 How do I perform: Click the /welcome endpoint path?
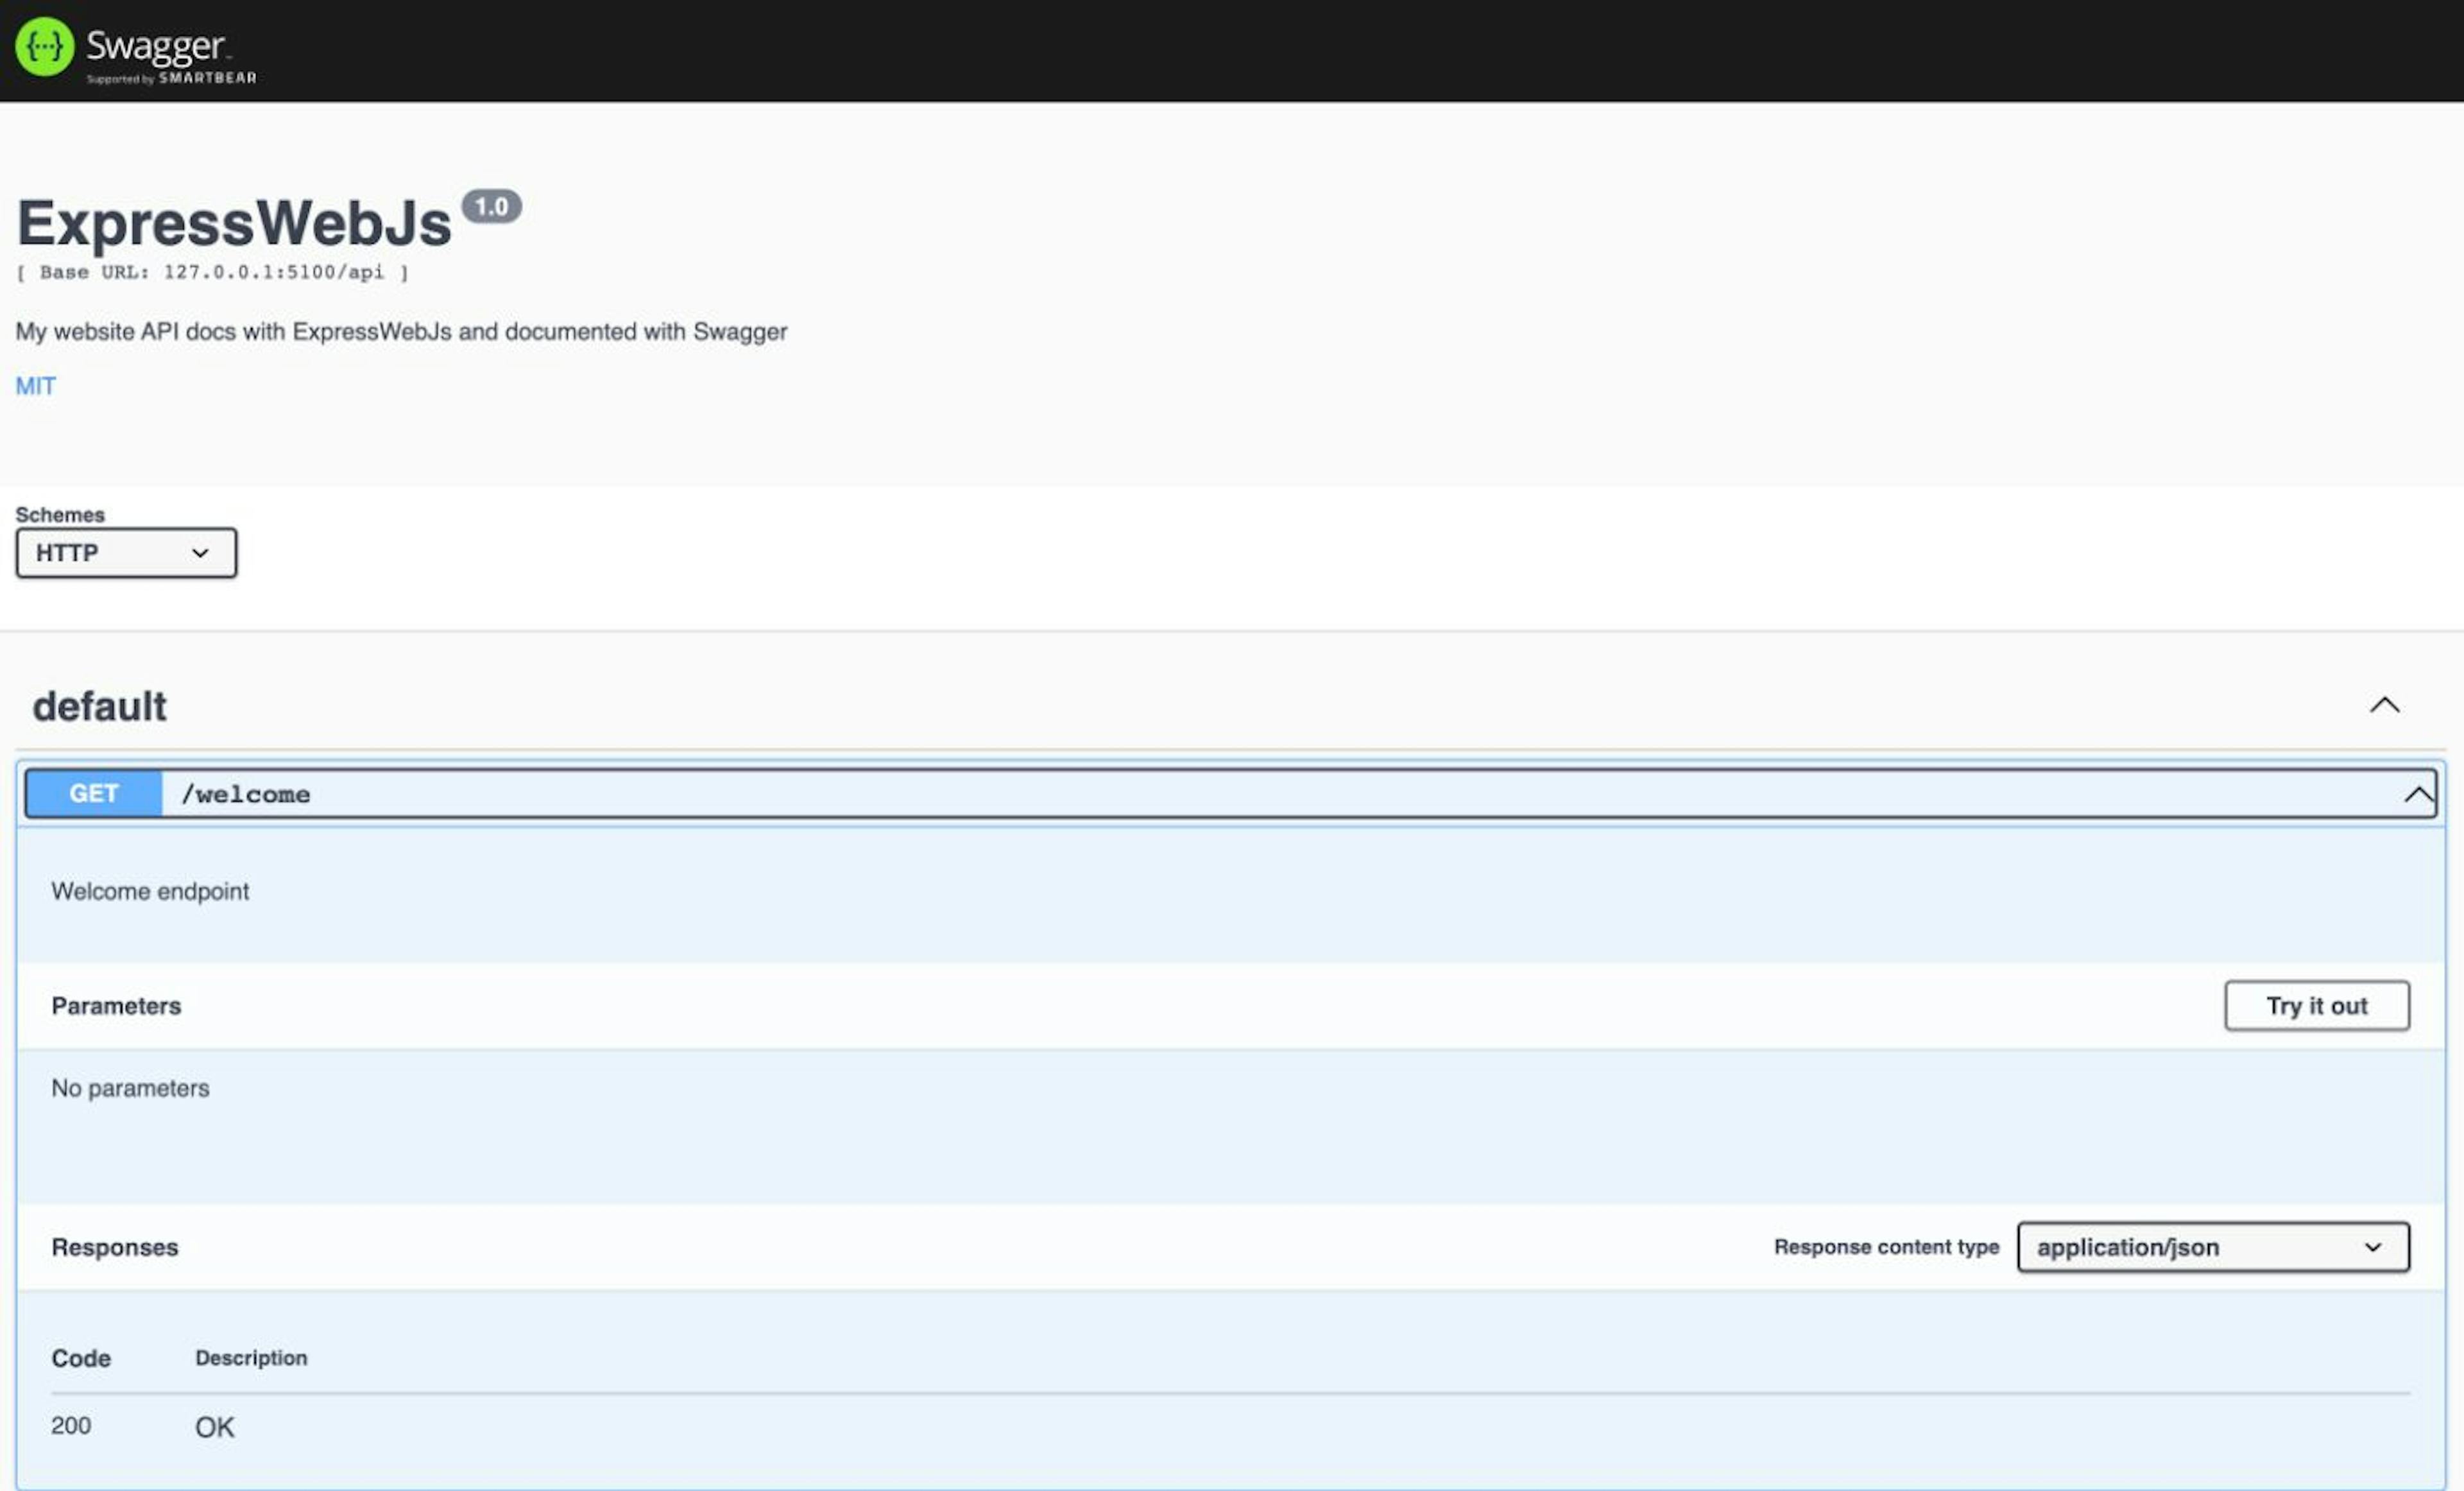[246, 795]
